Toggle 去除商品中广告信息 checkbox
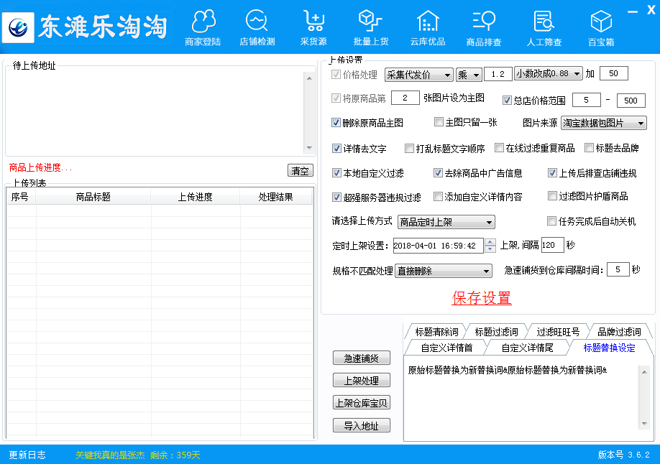The width and height of the screenshot is (660, 464). click(x=438, y=172)
